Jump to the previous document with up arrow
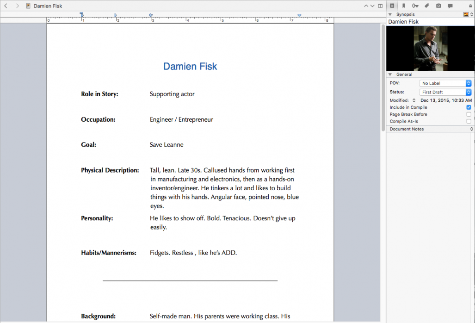This screenshot has height=323, width=475. (366, 6)
